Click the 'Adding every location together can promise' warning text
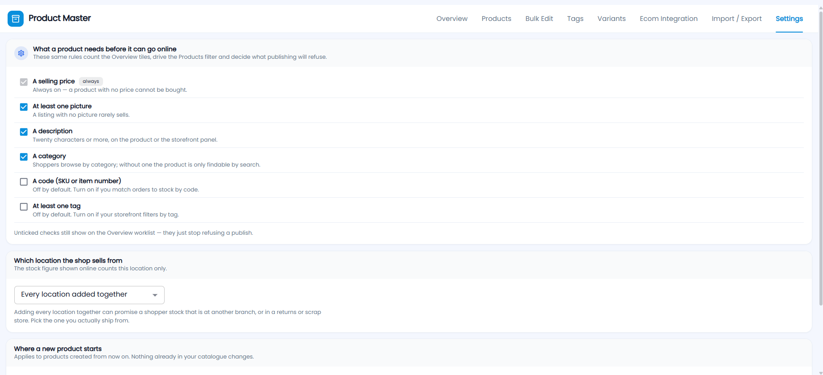823x375 pixels. 168,316
